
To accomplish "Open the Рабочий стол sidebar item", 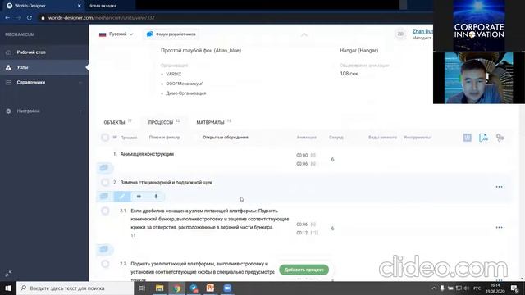I will point(31,52).
